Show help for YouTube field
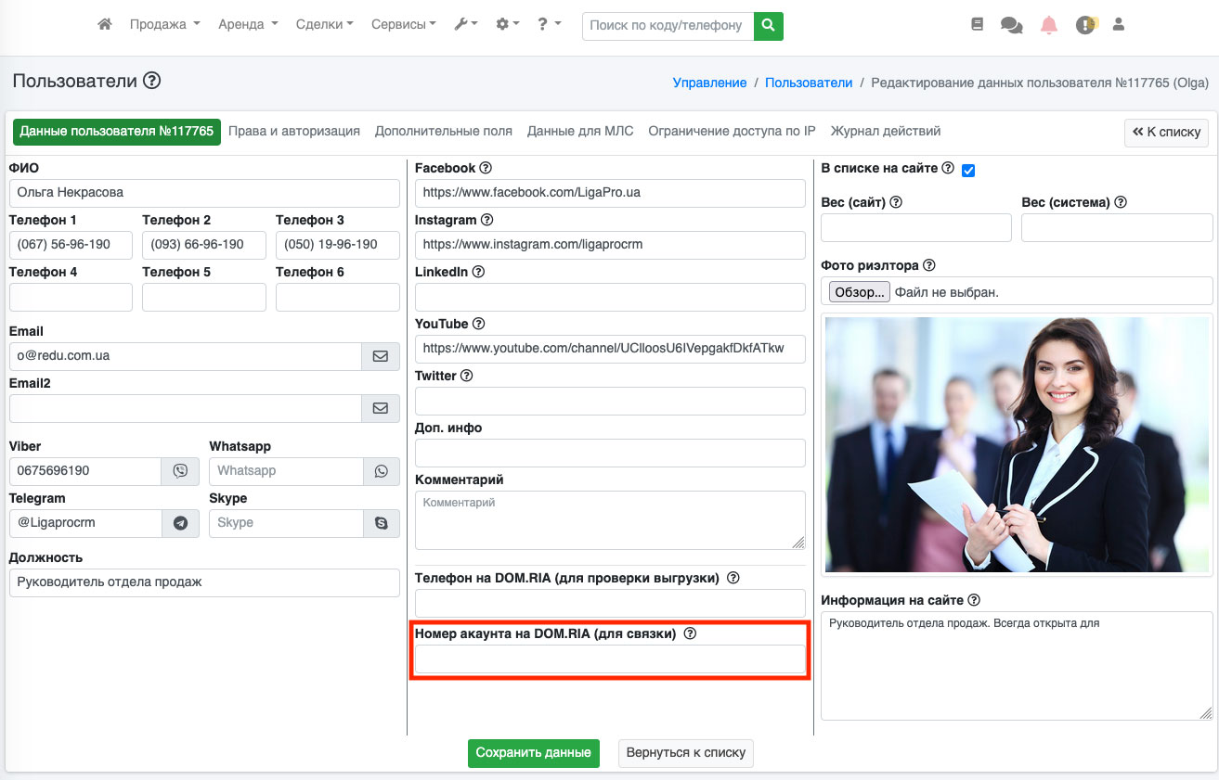The image size is (1219, 780). coord(479,324)
